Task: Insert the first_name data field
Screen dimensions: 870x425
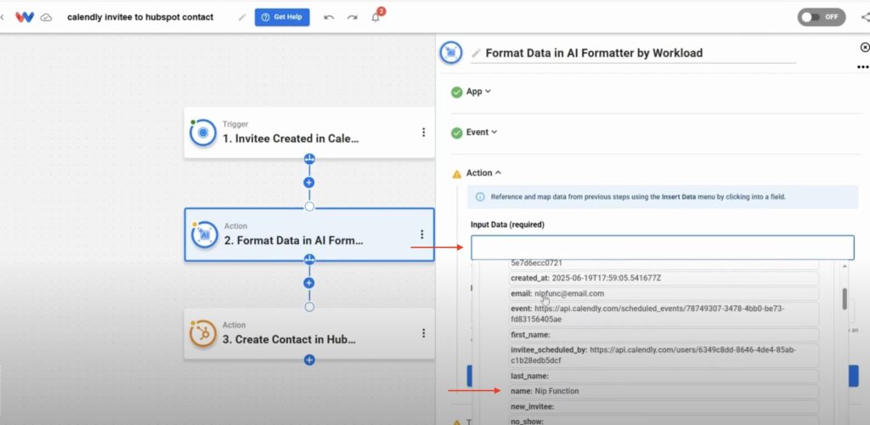Action: click(x=664, y=335)
